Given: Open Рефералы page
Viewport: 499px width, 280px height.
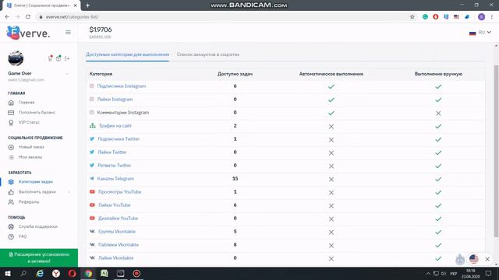Looking at the screenshot, I should tap(28, 202).
